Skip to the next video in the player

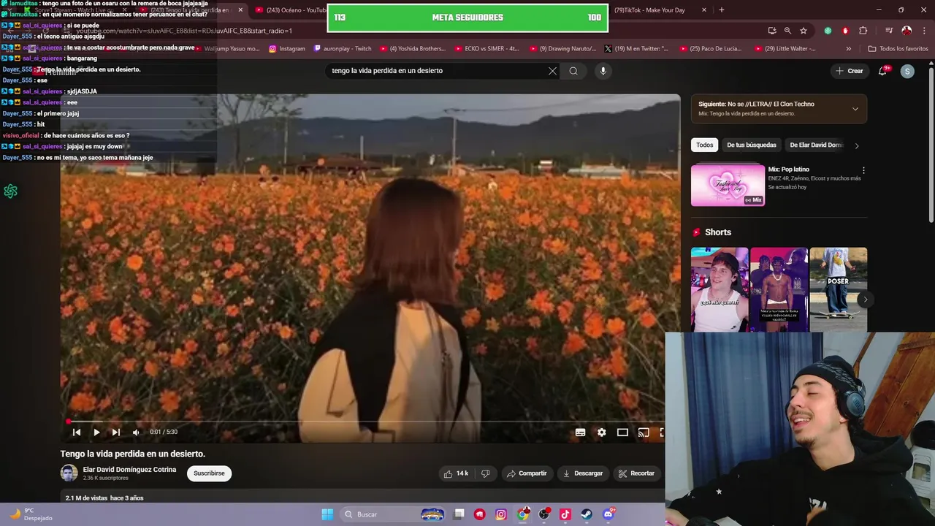(115, 432)
